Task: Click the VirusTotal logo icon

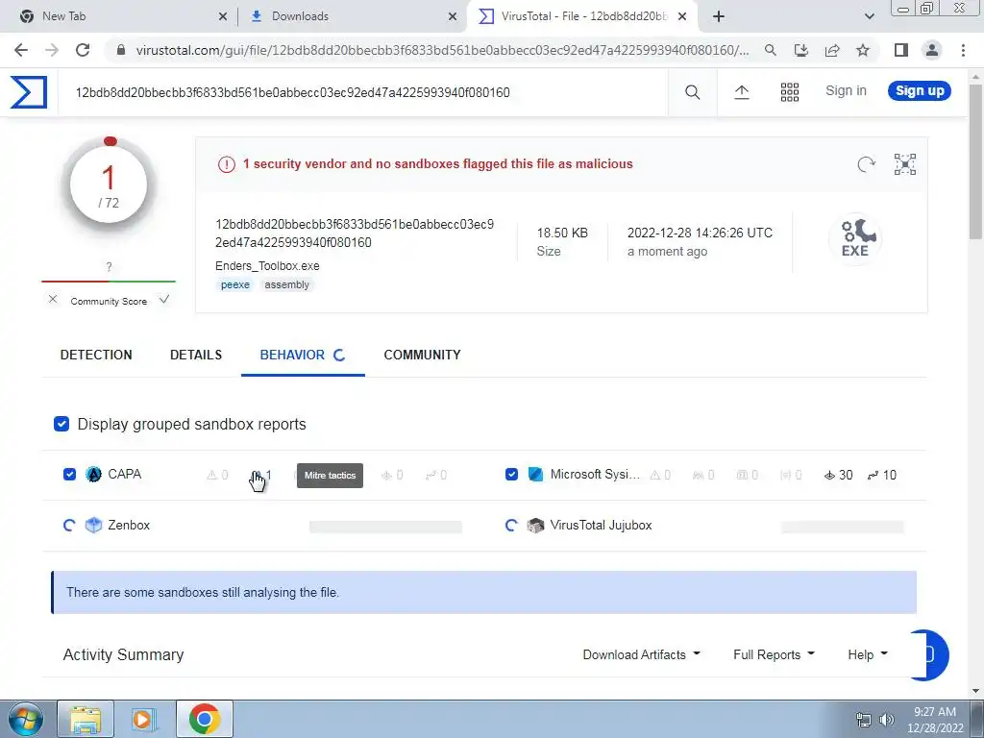Action: pyautogui.click(x=29, y=92)
